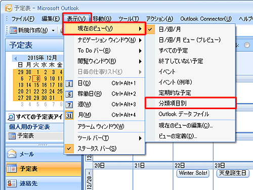
Task: Select the 月(M) month view icon
Action: pyautogui.click(x=69, y=115)
